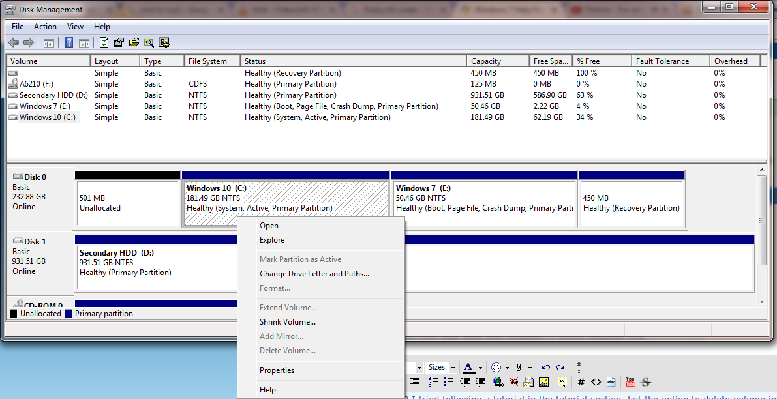Select Change Drive Letter and Paths...

pos(321,274)
